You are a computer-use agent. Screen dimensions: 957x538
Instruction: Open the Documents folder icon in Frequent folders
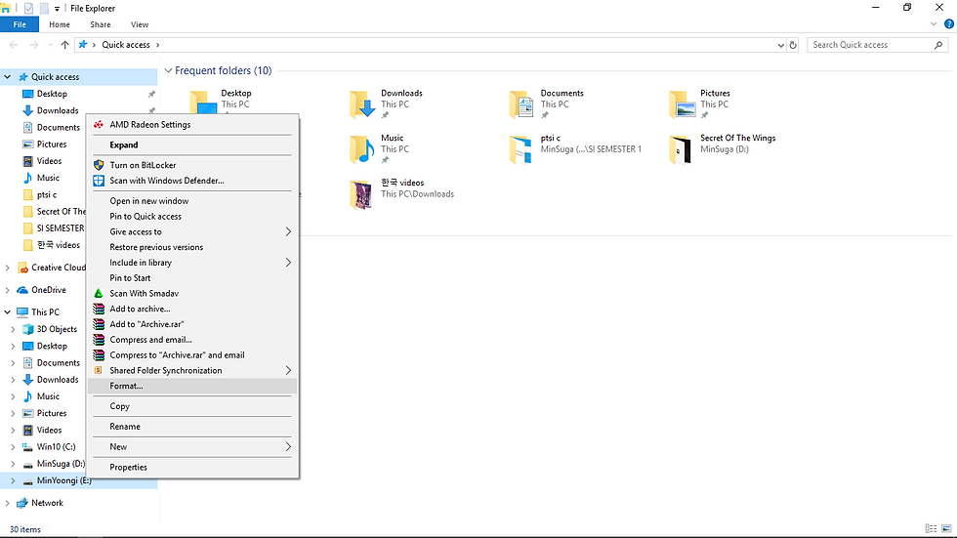[x=521, y=104]
